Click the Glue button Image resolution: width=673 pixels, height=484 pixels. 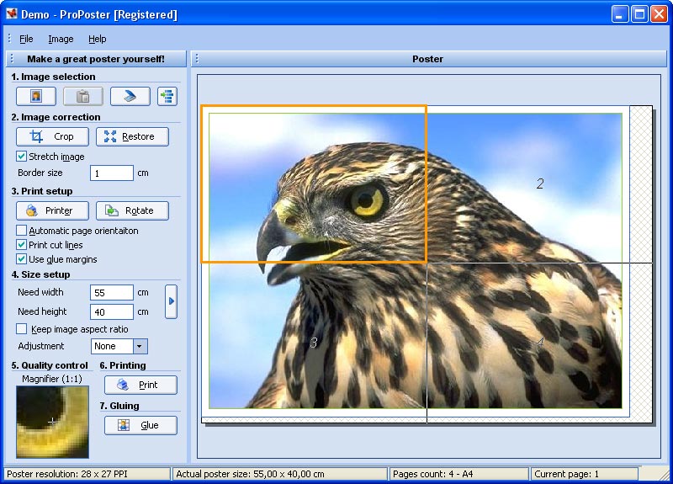pos(140,425)
